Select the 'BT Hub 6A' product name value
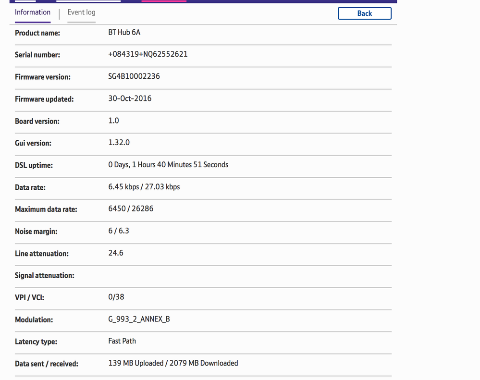This screenshot has width=480, height=380. pos(124,33)
